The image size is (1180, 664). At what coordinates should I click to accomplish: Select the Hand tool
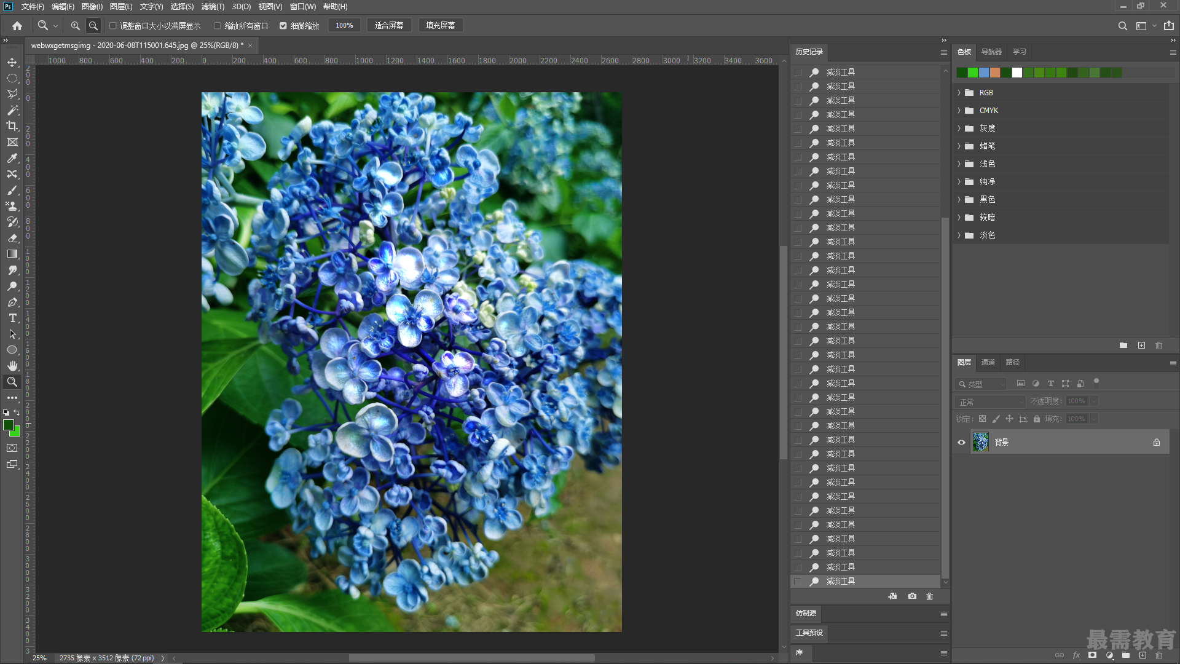pyautogui.click(x=12, y=366)
